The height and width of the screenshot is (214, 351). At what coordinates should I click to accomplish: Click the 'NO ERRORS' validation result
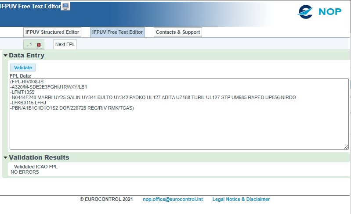(x=25, y=172)
